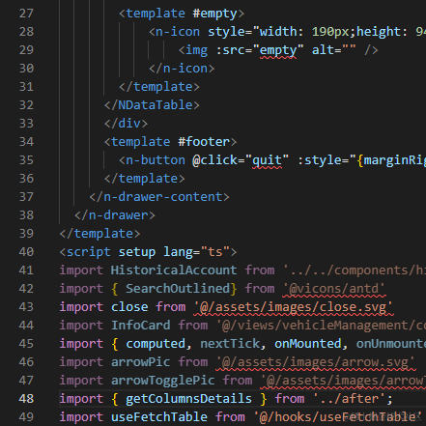Click the underlined 'quit' click handler
This screenshot has height=426, width=426.
tap(267, 160)
